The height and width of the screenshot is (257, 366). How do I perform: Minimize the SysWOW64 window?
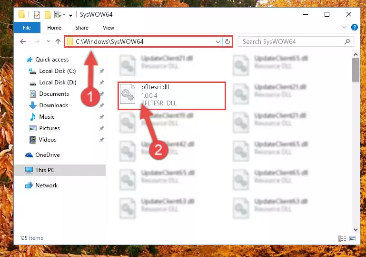[305, 14]
